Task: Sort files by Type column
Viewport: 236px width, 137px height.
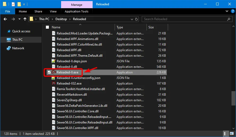Action: pyautogui.click(x=120, y=27)
